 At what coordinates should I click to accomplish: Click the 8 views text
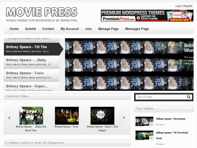tap(160, 144)
